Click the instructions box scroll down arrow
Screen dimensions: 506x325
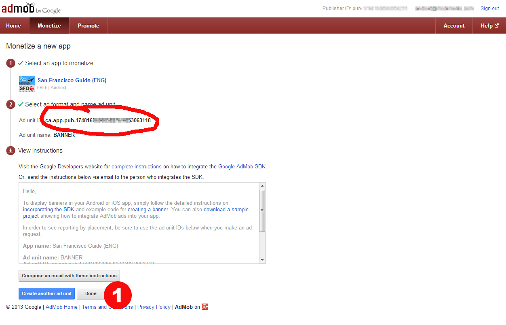pos(262,260)
